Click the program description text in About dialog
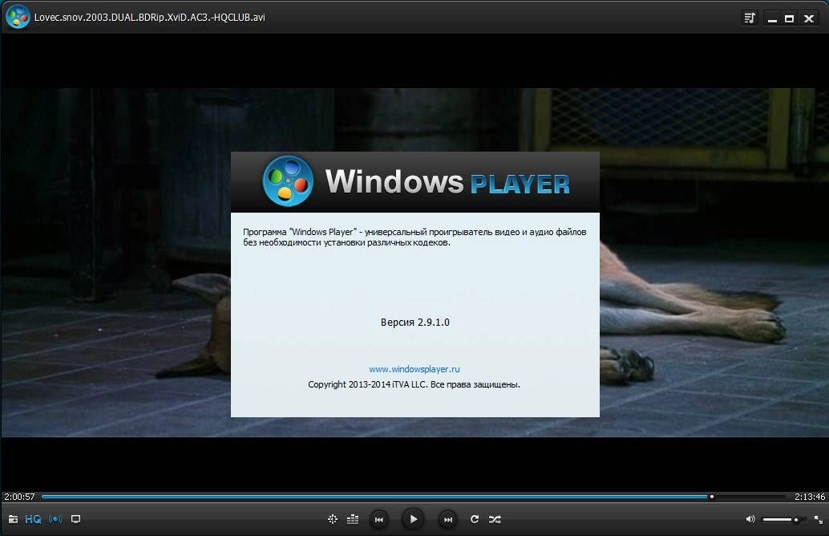The height and width of the screenshot is (536, 829). pos(414,237)
